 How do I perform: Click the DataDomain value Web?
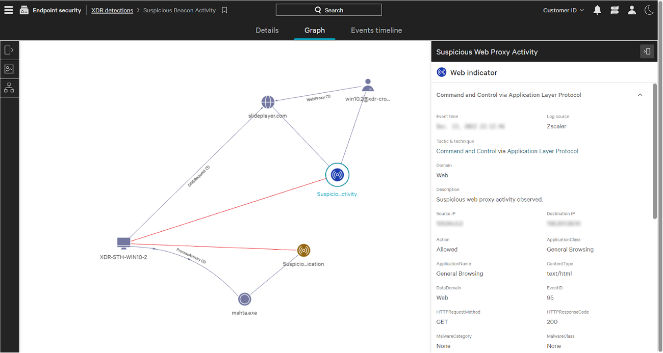tap(442, 298)
